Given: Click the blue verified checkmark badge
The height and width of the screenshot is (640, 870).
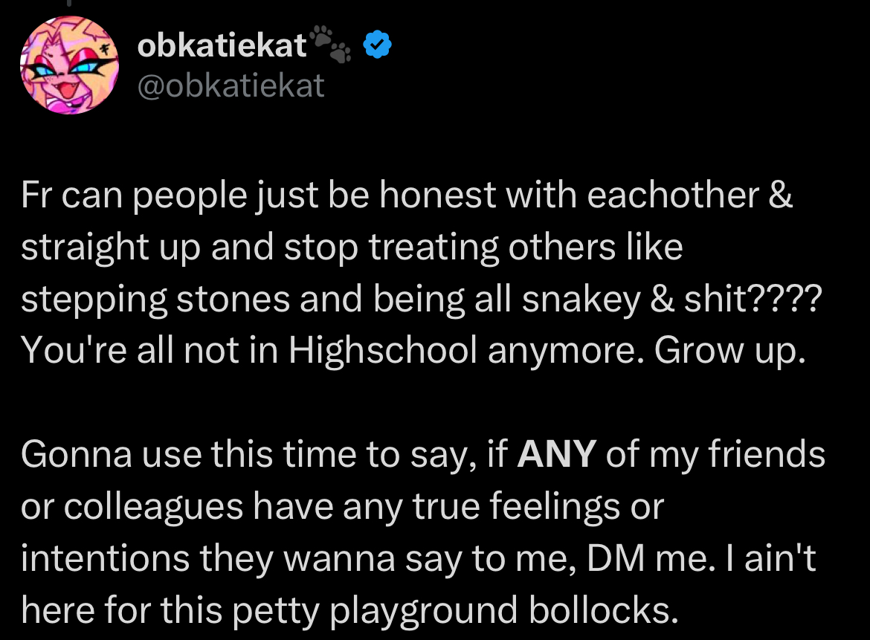Looking at the screenshot, I should pyautogui.click(x=377, y=45).
